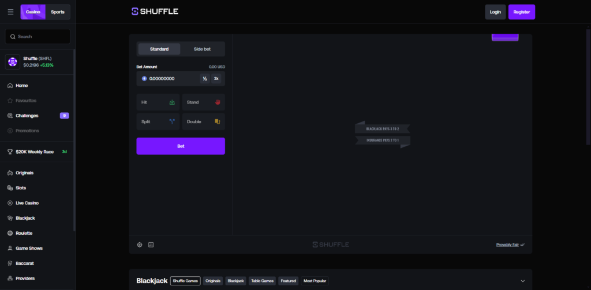This screenshot has width=591, height=290.
Task: Switch to the Sports tab
Action: click(58, 12)
